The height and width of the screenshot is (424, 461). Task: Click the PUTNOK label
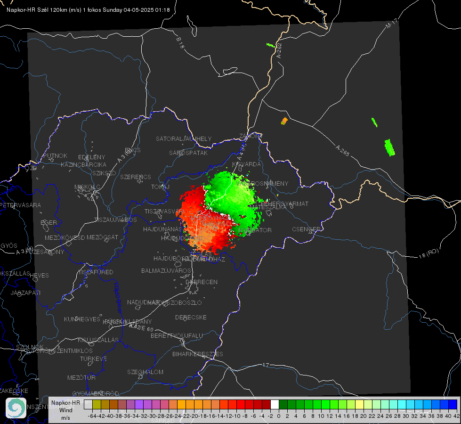(55, 155)
